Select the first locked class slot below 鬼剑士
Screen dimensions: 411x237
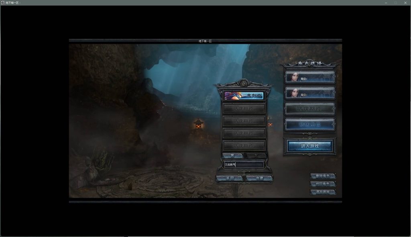click(244, 108)
